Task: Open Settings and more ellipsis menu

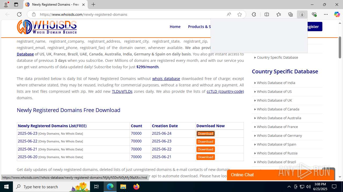Action: 326,14
